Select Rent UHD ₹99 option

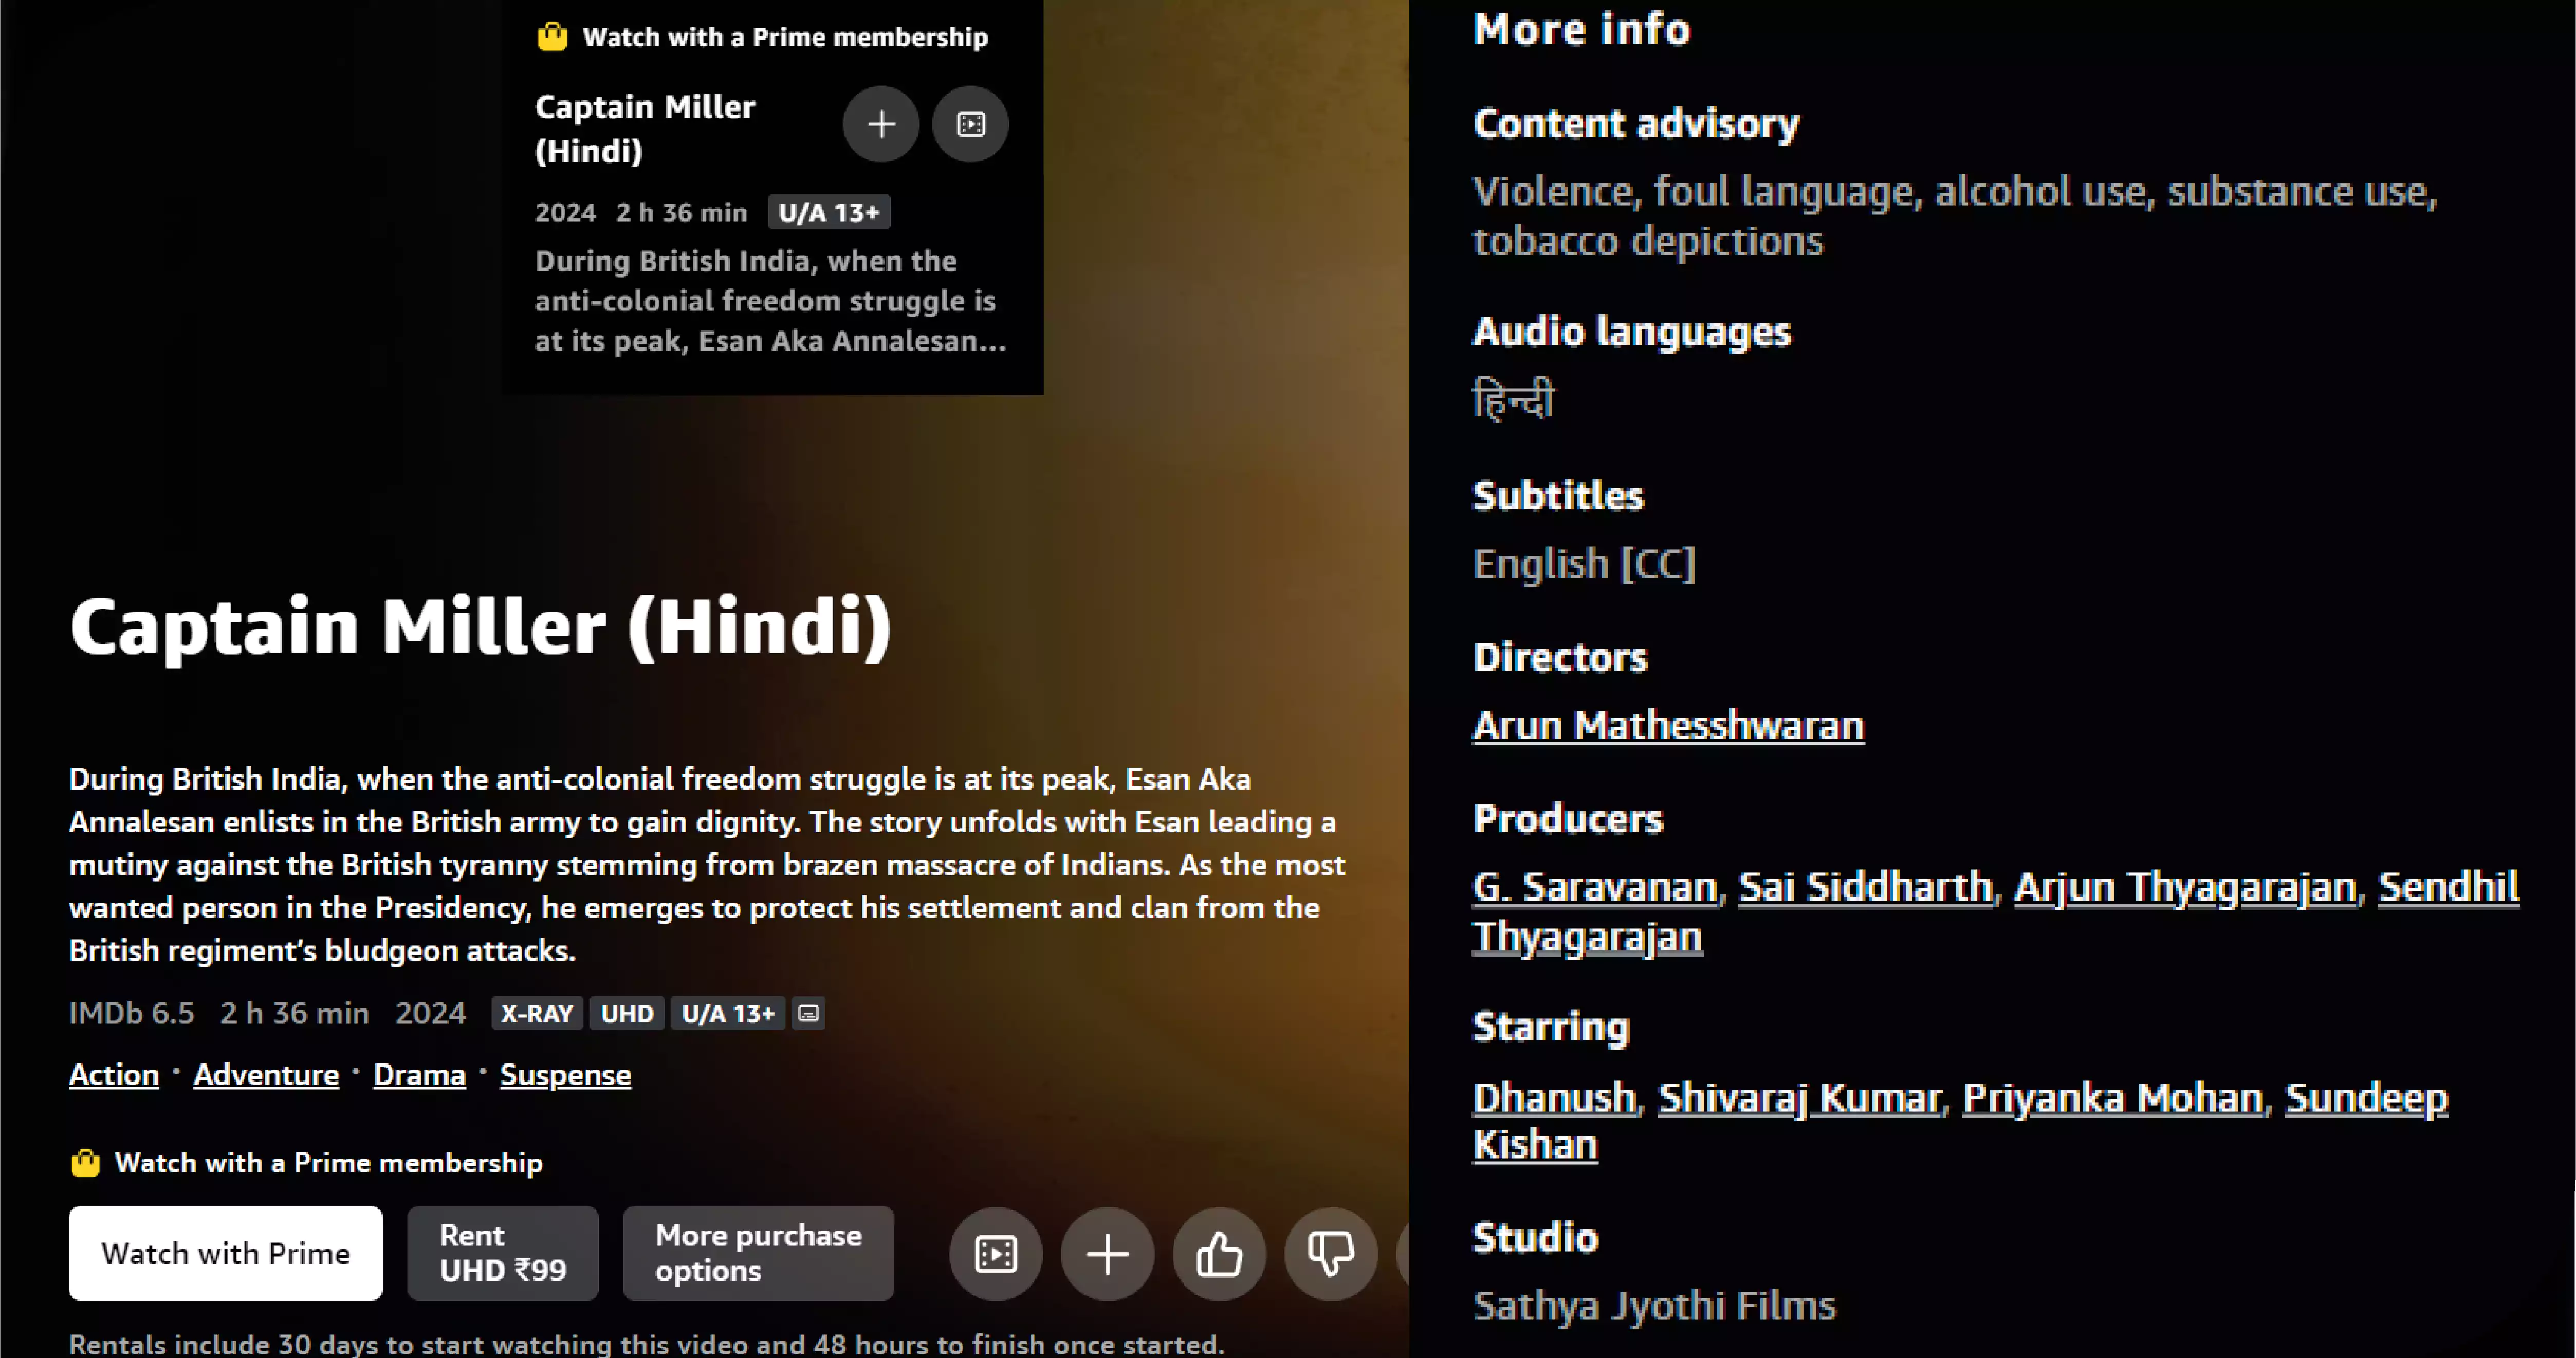coord(501,1252)
